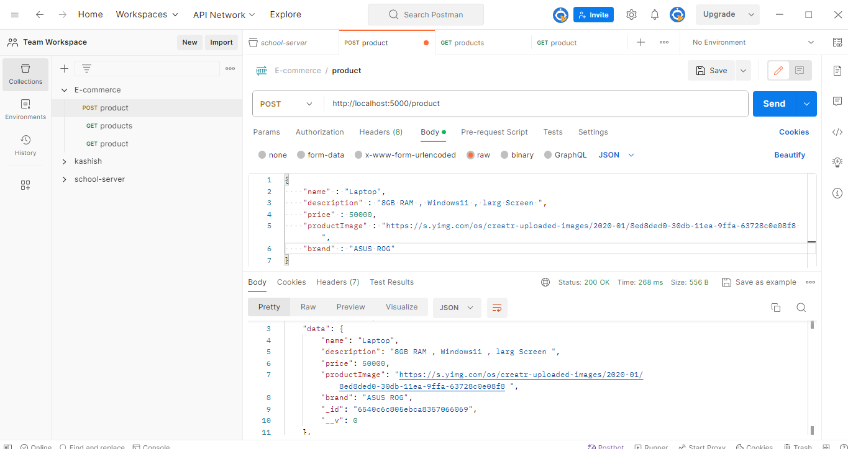848x449 pixels.
Task: Open the request method dropdown
Action: (286, 104)
